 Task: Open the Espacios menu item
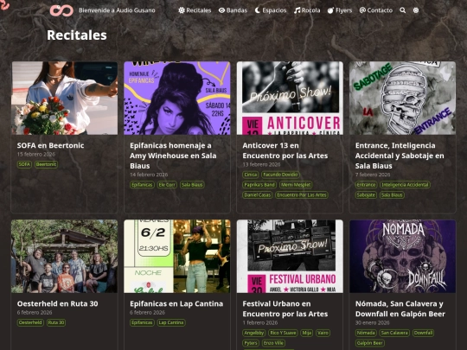(271, 10)
